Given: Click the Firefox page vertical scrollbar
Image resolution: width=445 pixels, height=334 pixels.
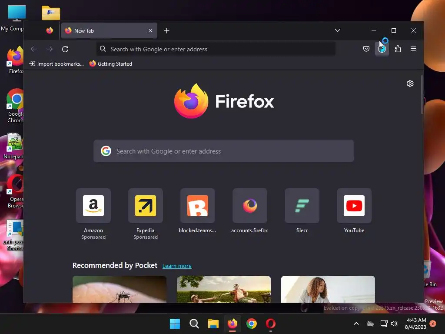Looking at the screenshot, I should point(422,94).
